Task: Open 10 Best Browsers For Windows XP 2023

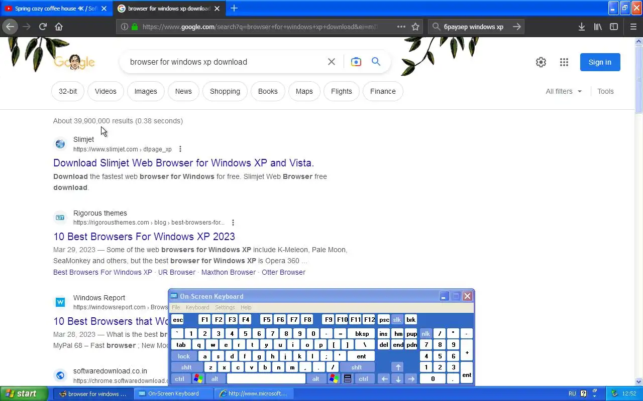Action: coord(144,237)
